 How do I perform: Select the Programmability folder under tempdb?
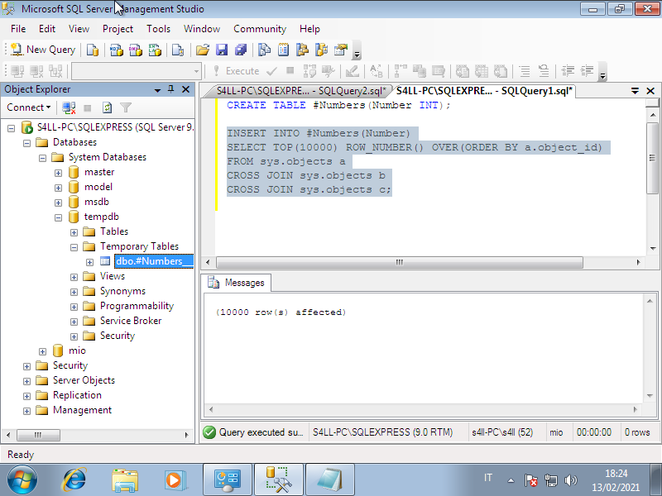pos(137,306)
